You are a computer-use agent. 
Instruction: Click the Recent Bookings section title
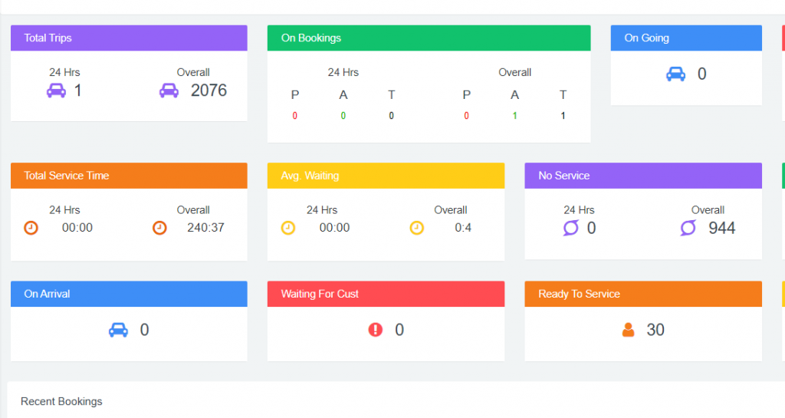[x=61, y=401]
